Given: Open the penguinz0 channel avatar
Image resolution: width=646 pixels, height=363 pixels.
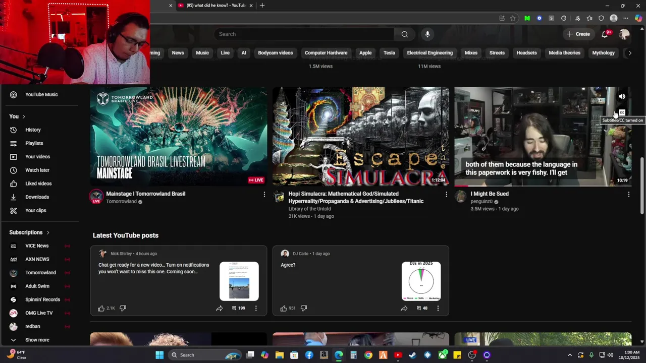Looking at the screenshot, I should coord(460,197).
